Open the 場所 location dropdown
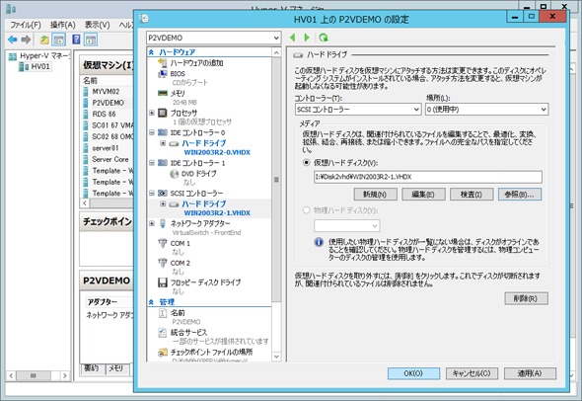The image size is (582, 401). 486,110
